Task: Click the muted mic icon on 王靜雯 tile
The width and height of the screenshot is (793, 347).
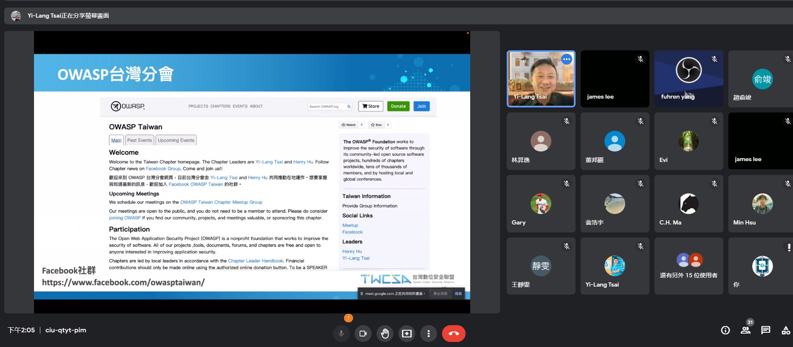Action: point(567,246)
